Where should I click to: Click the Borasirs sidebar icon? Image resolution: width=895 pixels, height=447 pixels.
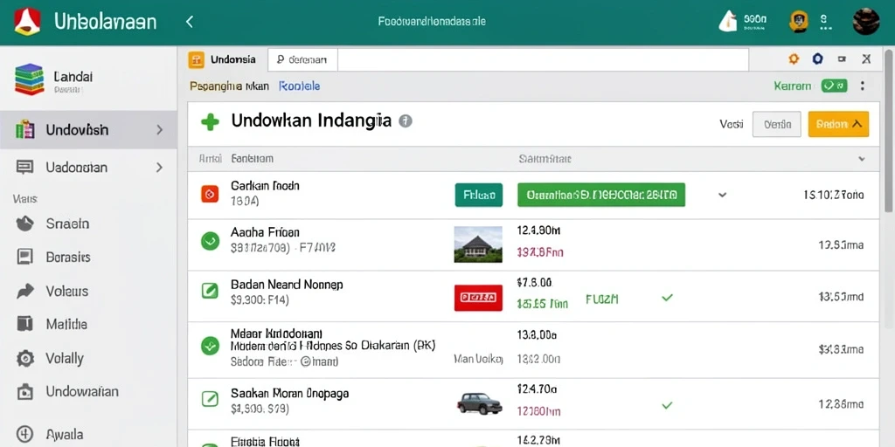pos(24,258)
